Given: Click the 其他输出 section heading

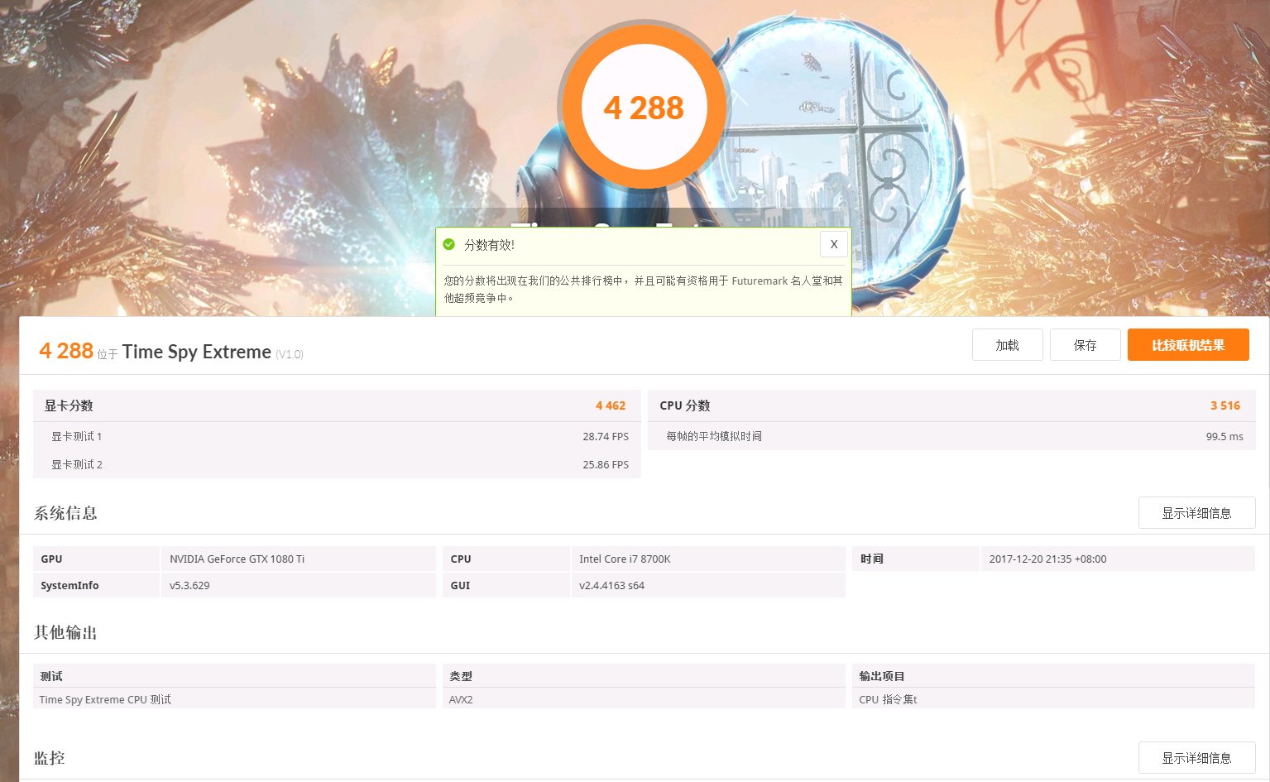Looking at the screenshot, I should coord(65,632).
